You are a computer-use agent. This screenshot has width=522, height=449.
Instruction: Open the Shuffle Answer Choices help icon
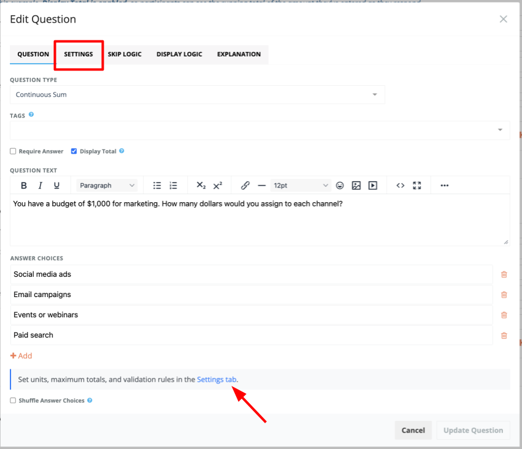click(90, 401)
